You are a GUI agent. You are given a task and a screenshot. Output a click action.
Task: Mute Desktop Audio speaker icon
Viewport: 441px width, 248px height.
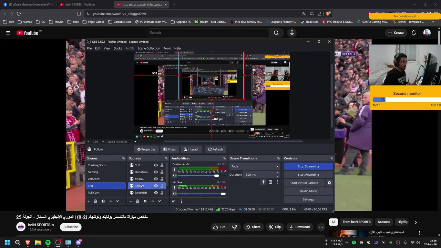[x=174, y=176]
